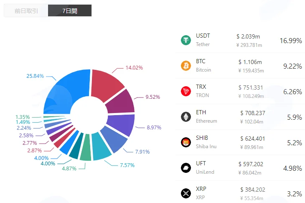The height and width of the screenshot is (203, 305).
Task: Click the Shiba Inu SHIB icon
Action: coord(186,142)
